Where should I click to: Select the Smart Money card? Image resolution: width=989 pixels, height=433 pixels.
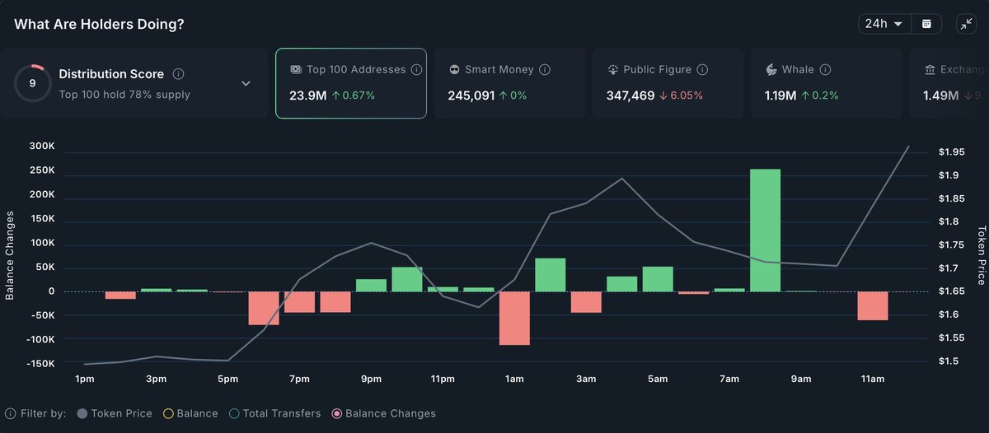[509, 83]
